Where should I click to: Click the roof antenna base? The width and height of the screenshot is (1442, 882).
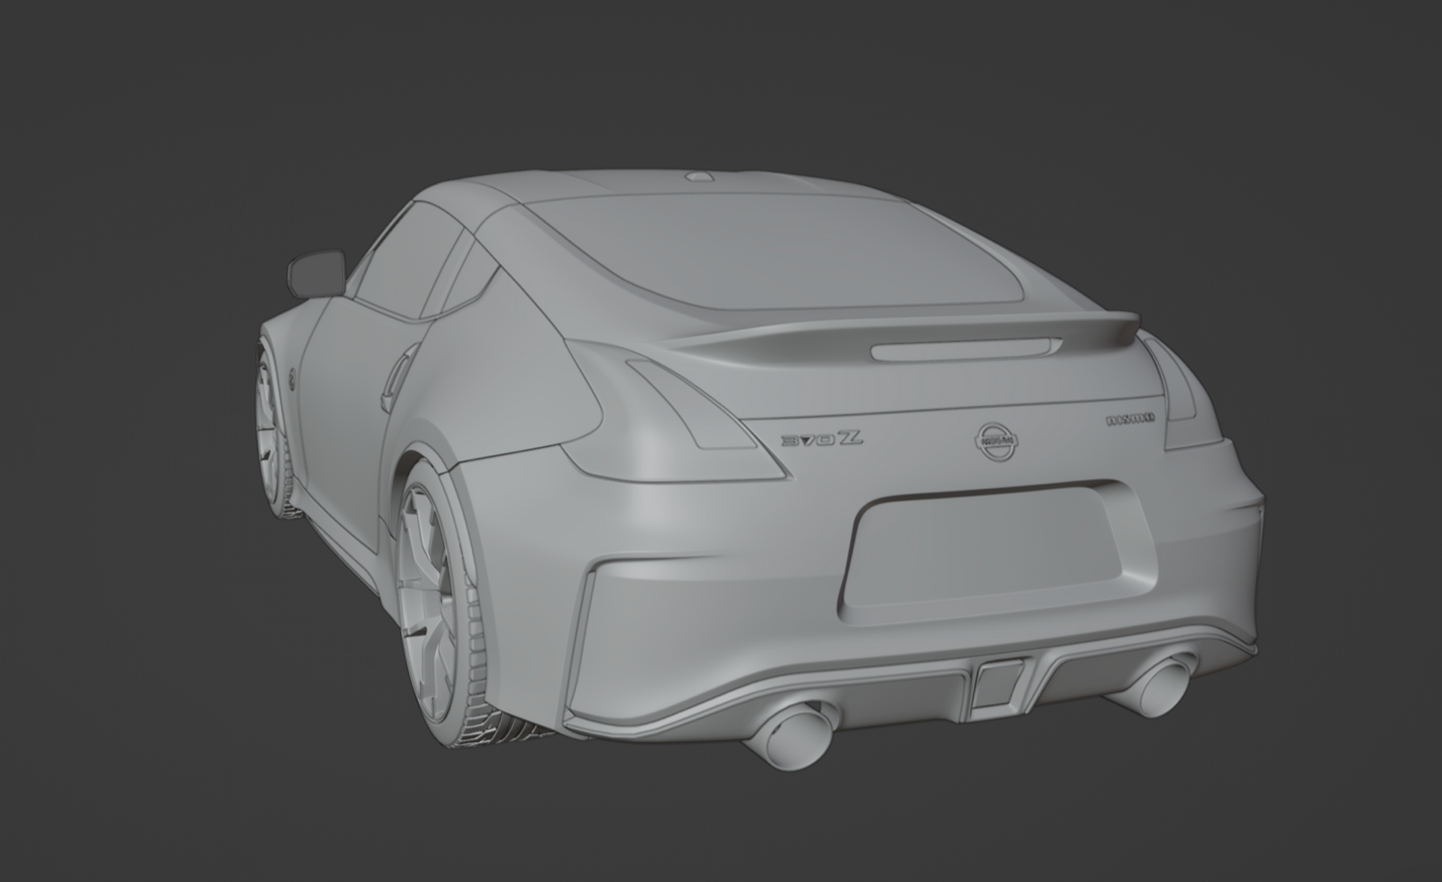[x=702, y=178]
